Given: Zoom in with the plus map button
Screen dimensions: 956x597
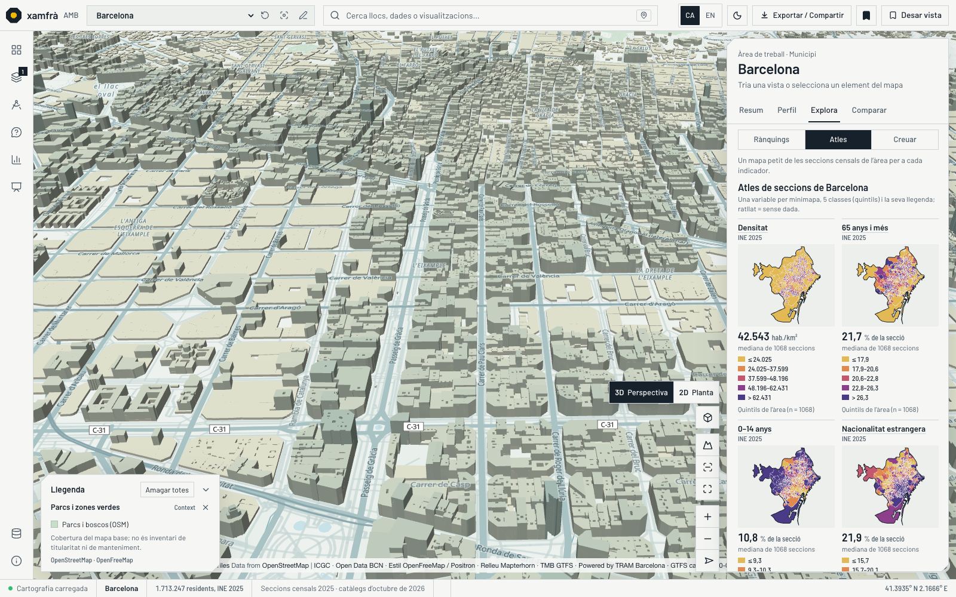Looking at the screenshot, I should point(707,517).
